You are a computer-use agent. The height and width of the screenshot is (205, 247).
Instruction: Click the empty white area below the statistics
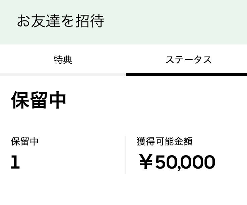coord(123,191)
